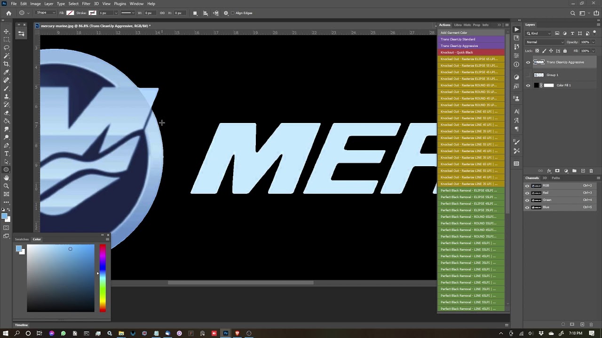602x338 pixels.
Task: Expand the Fill value dropdown
Action: (x=593, y=51)
